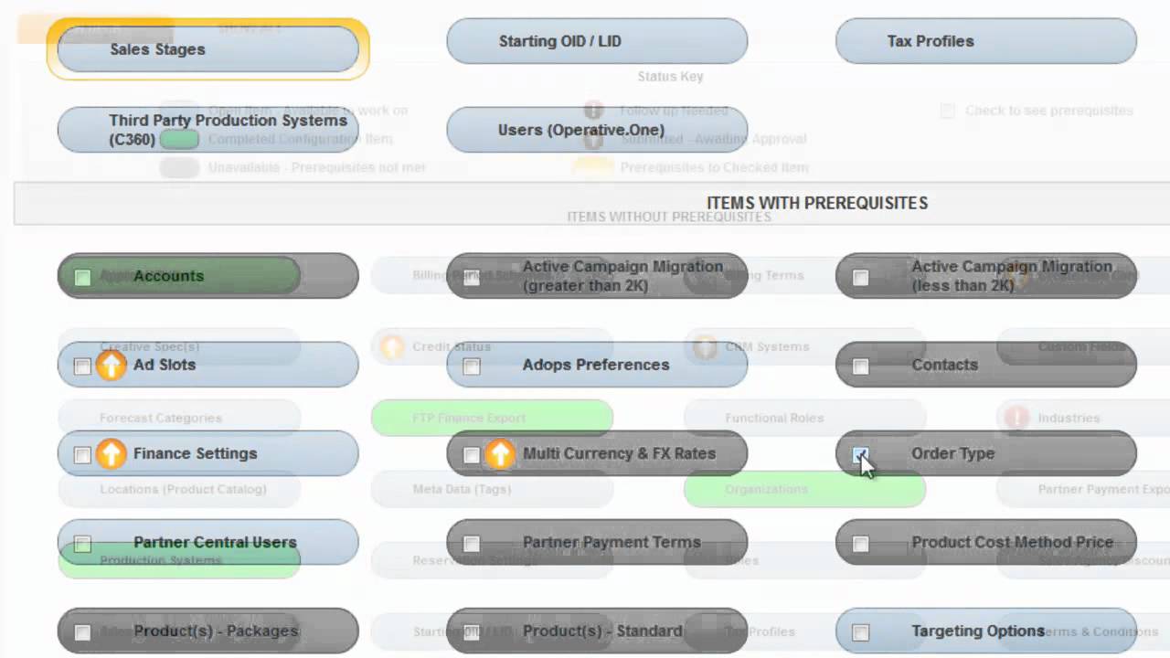Click the Items With Prerequisites header

816,203
